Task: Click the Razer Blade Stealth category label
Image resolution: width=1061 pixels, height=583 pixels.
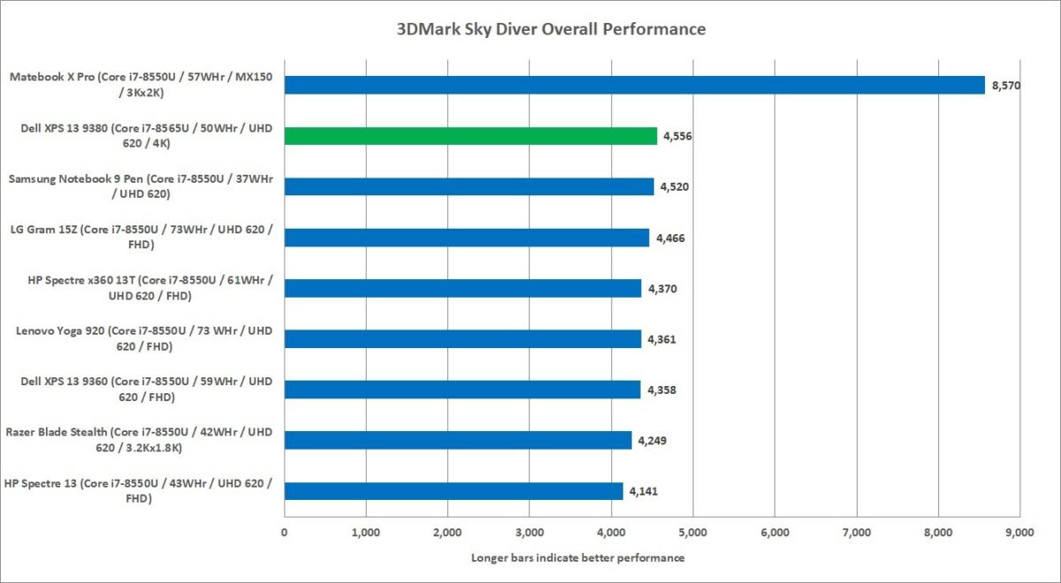Action: pyautogui.click(x=139, y=440)
